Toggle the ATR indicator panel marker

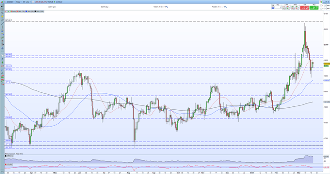(x=5, y=156)
